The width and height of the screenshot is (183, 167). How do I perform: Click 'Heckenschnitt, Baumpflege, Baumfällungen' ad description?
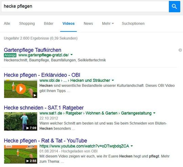click(55, 60)
